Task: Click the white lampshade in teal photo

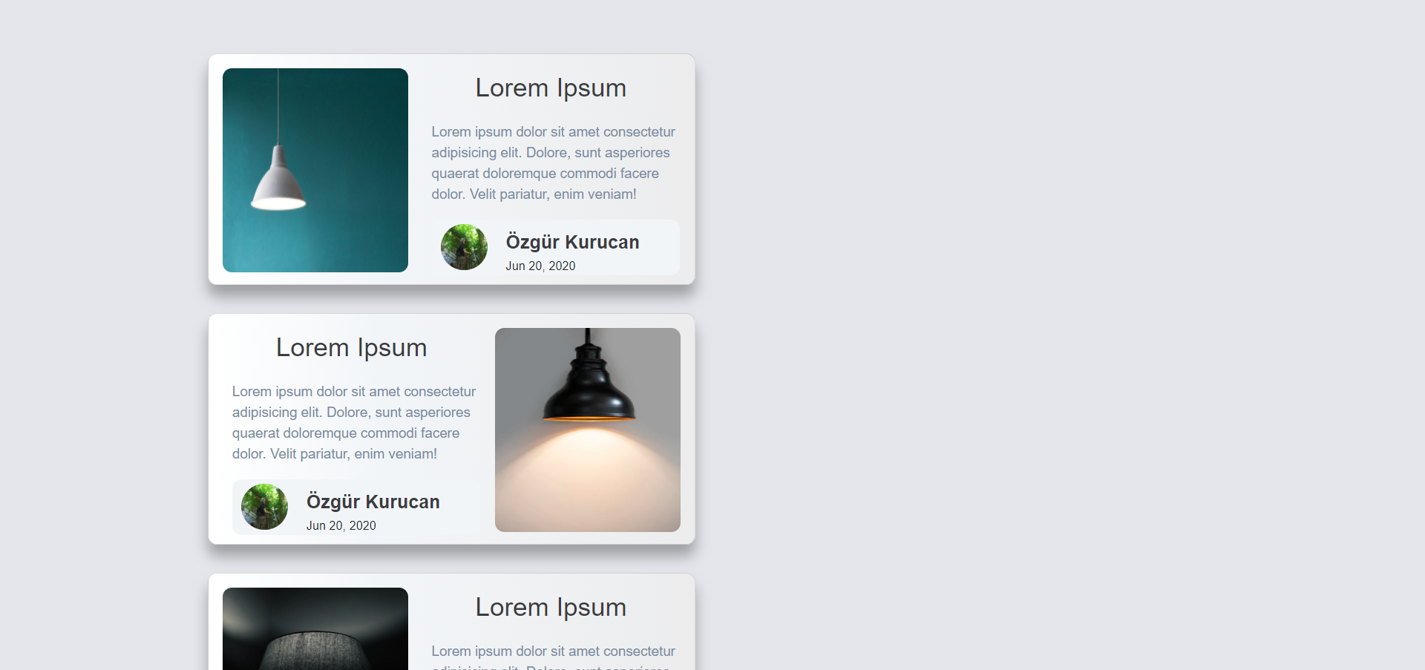Action: (278, 180)
